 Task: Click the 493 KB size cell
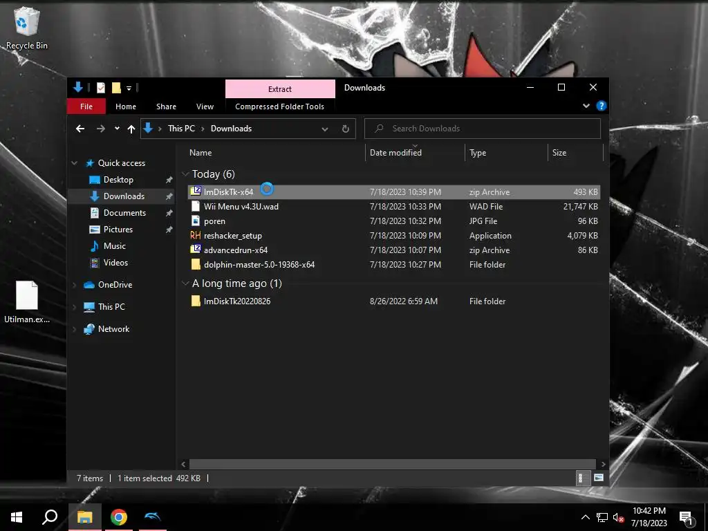(585, 192)
